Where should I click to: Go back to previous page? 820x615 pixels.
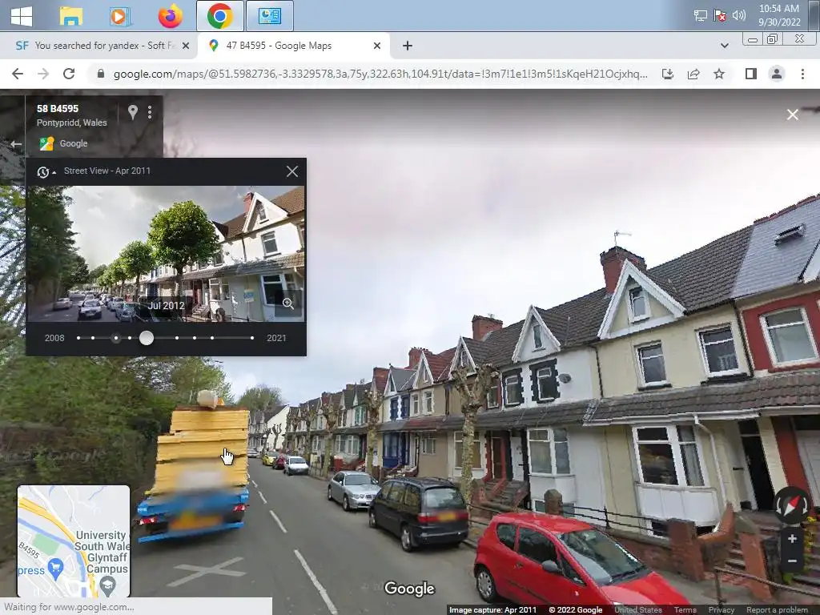(18, 74)
